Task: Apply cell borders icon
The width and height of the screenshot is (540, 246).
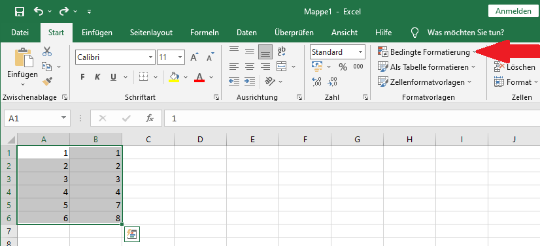Action: (x=143, y=77)
